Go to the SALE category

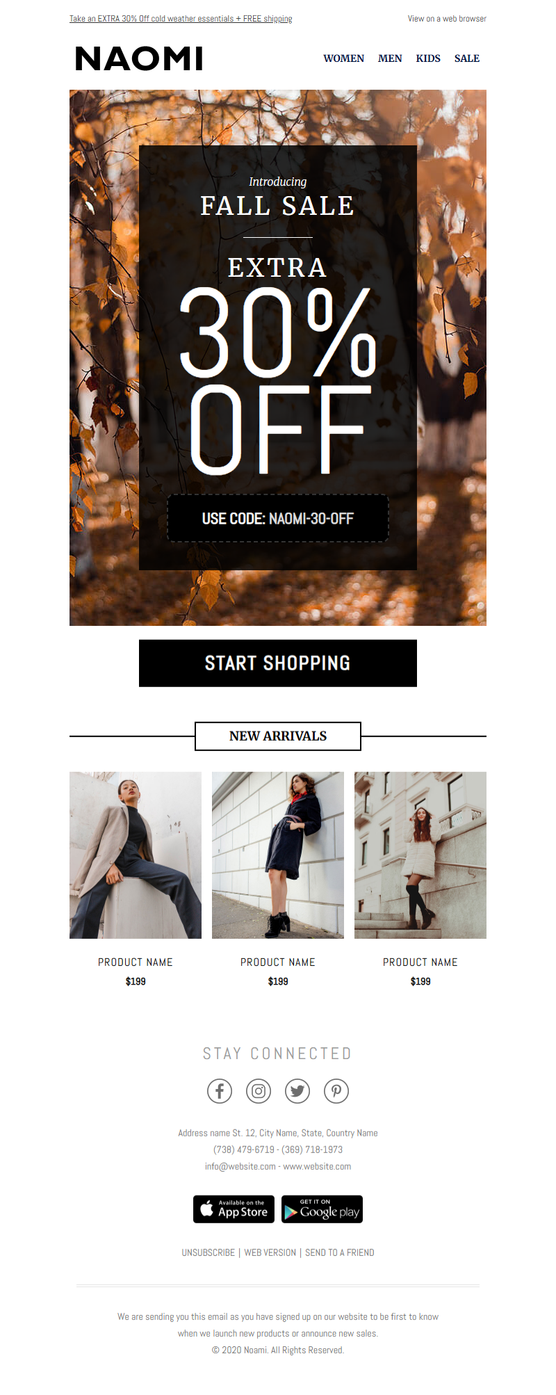[x=467, y=58]
